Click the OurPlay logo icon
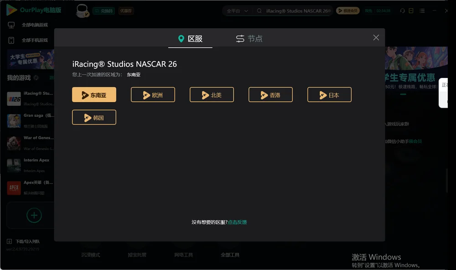Viewport: 456px width, 270px height. tap(11, 10)
